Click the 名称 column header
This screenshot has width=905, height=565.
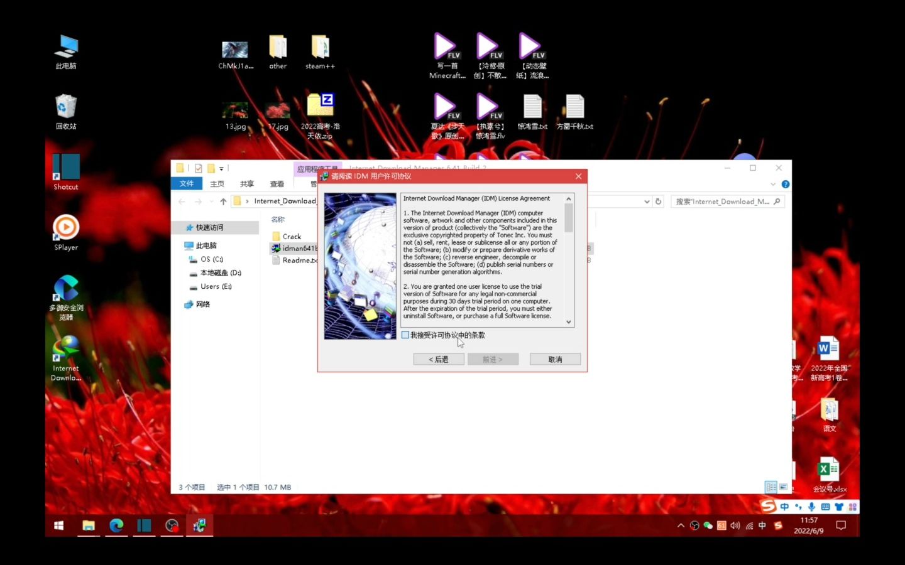click(x=278, y=220)
